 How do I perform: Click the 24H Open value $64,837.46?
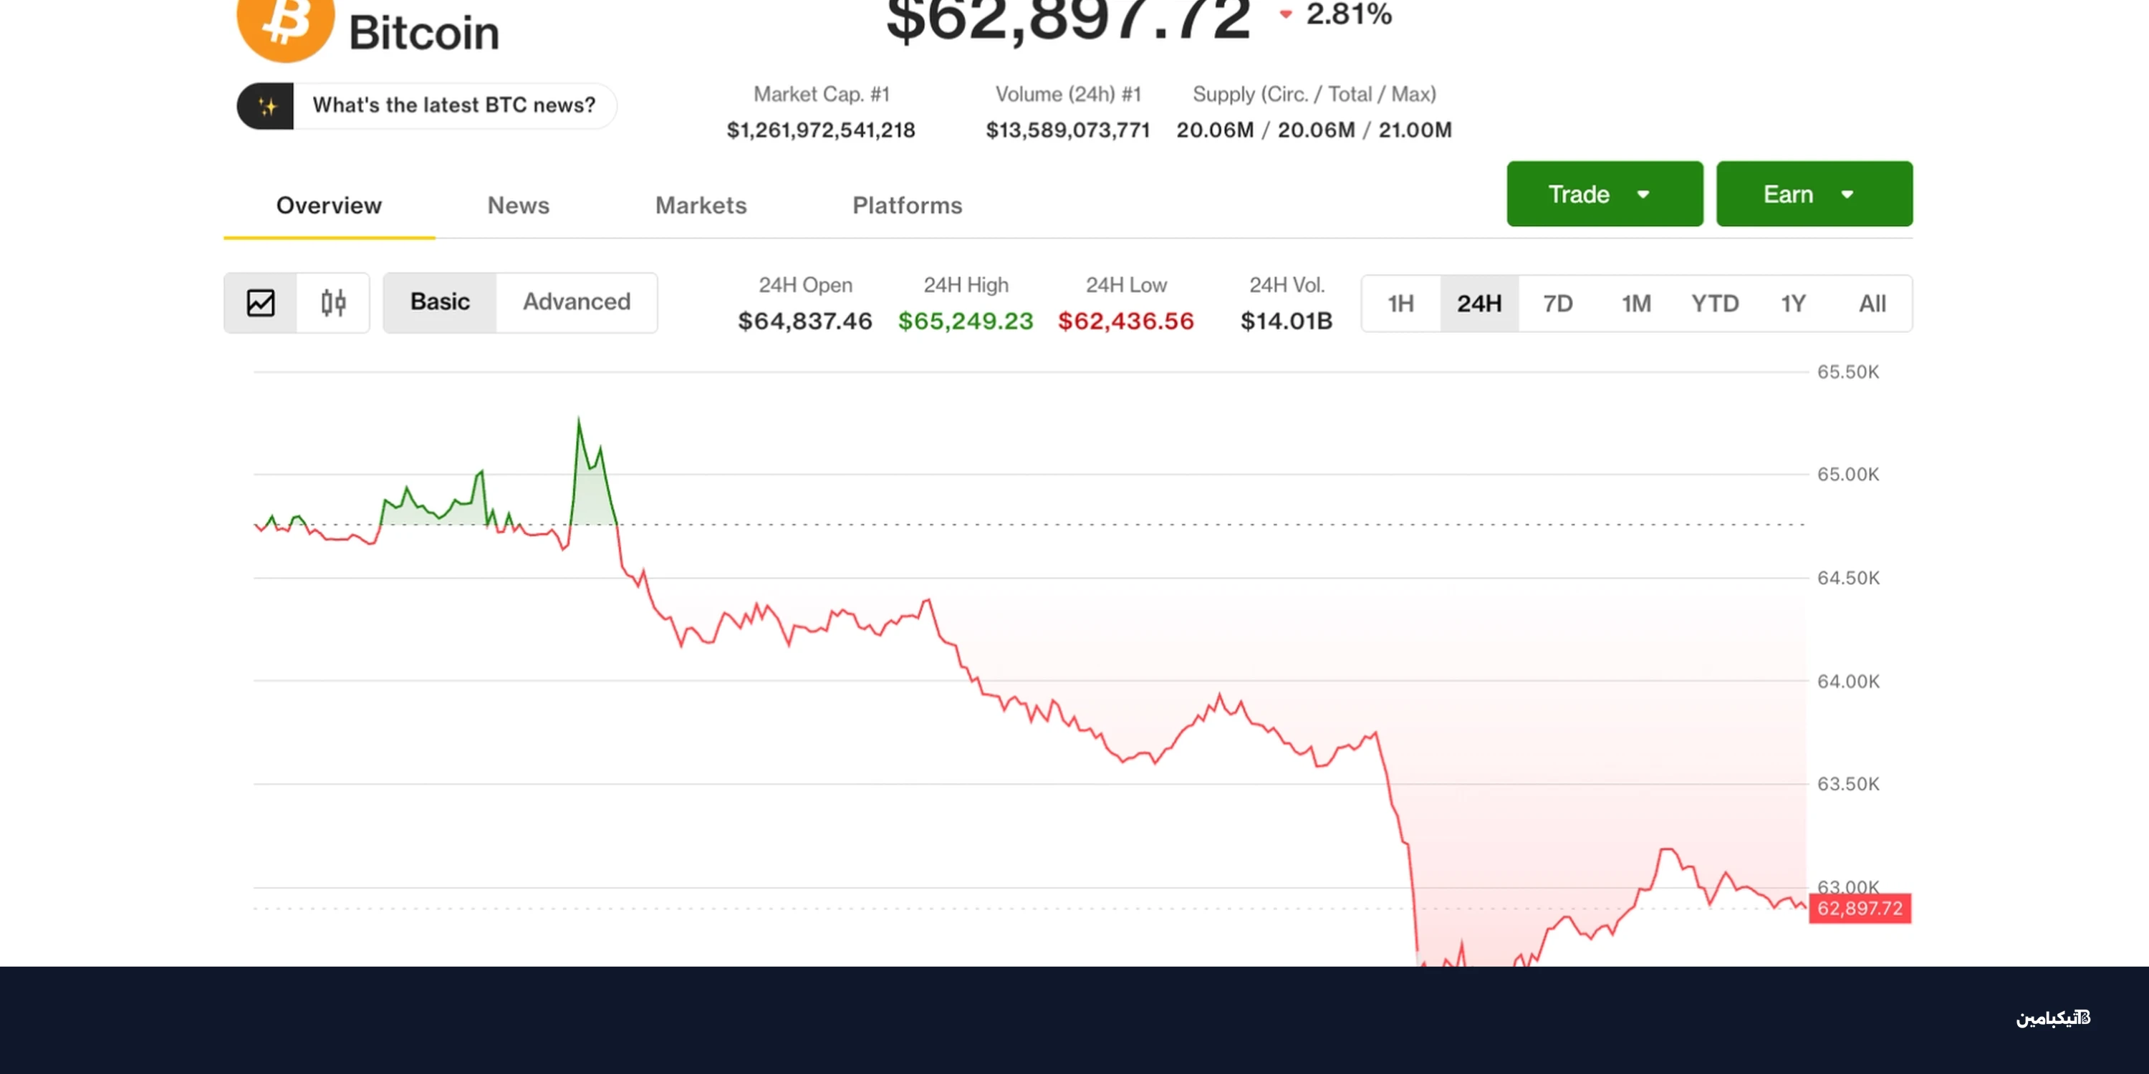coord(805,321)
